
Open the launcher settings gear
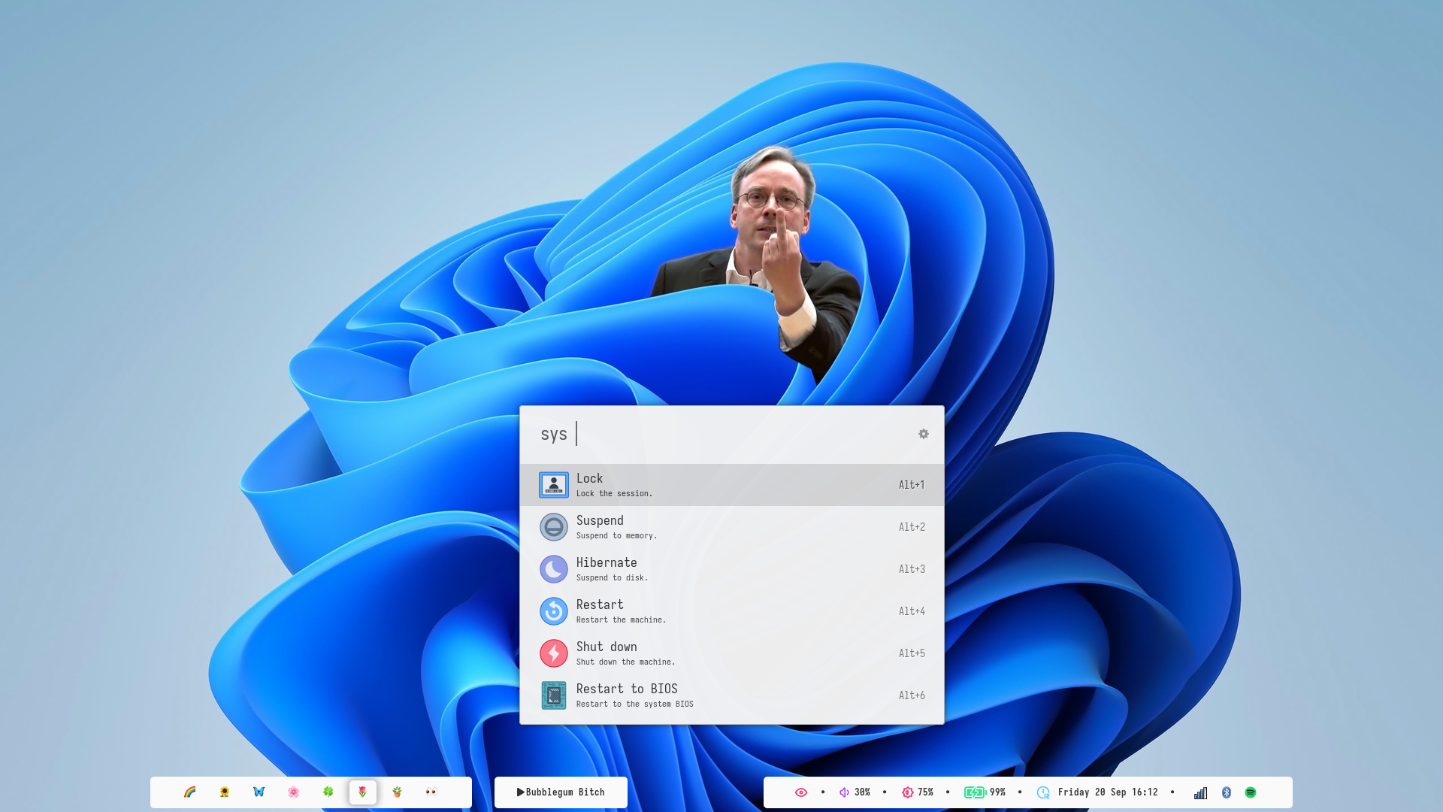coord(924,434)
